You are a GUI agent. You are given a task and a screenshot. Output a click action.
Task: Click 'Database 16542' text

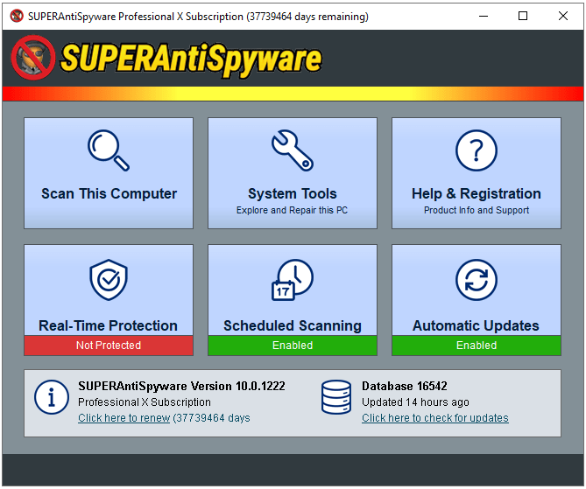(x=405, y=386)
